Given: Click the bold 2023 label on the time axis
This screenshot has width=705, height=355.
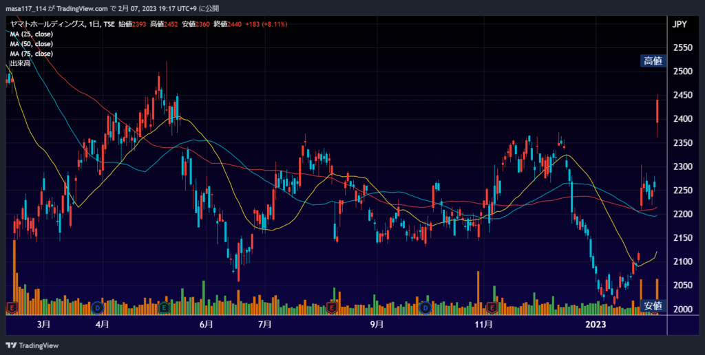Looking at the screenshot, I should click(594, 325).
